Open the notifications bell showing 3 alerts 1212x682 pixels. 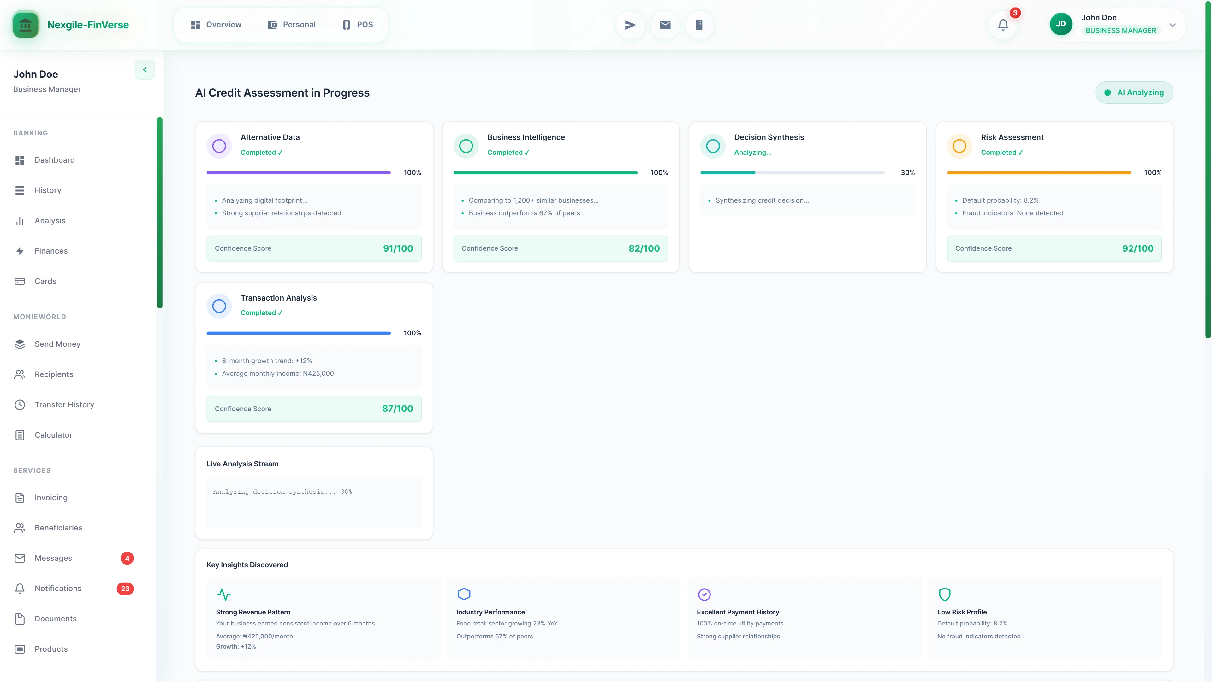coord(1003,25)
